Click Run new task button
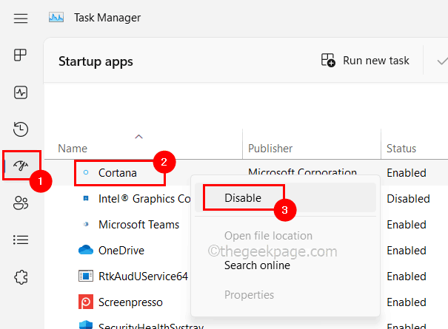 point(365,61)
